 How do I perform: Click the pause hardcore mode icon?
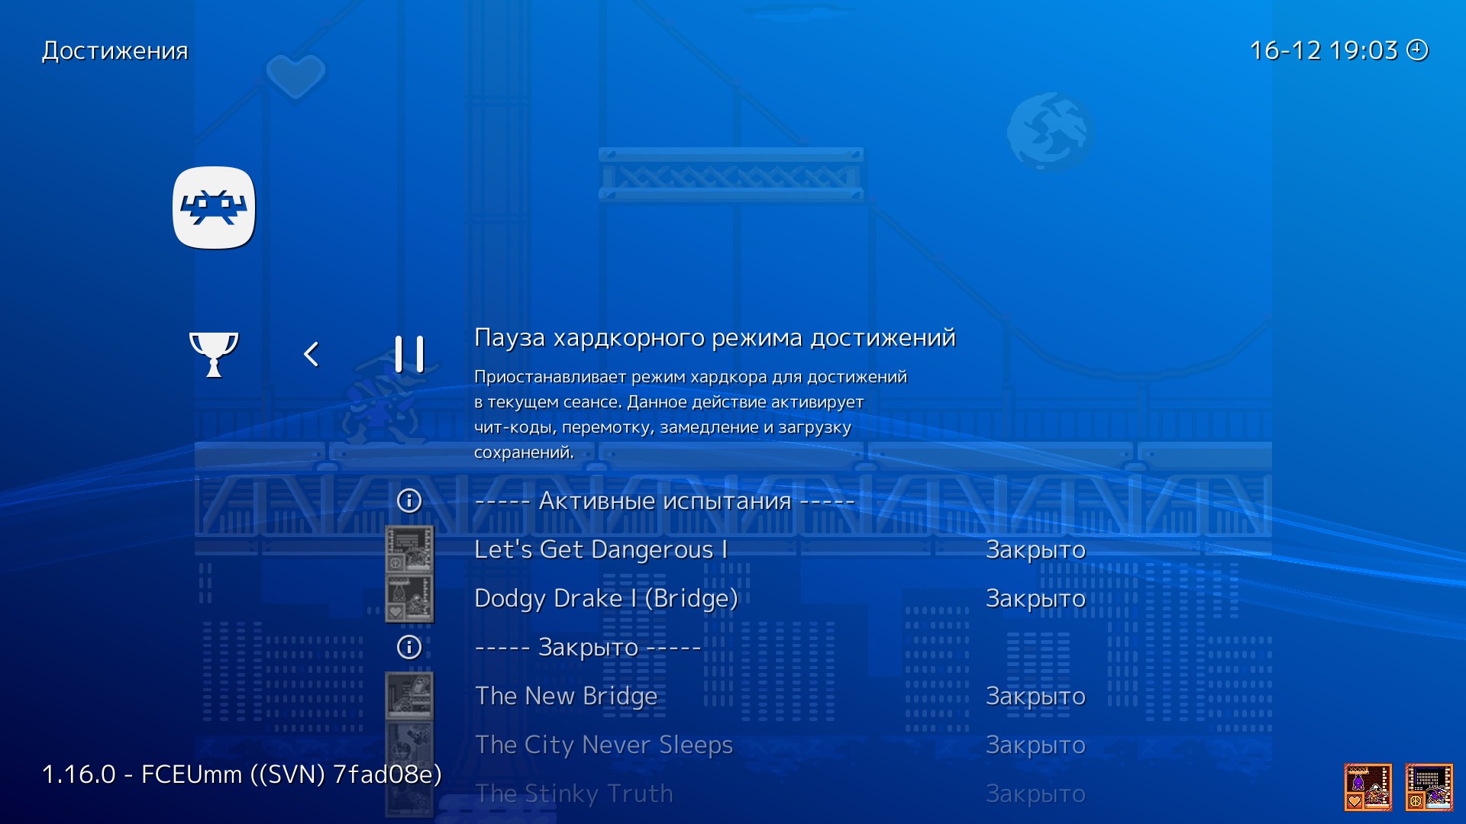click(x=409, y=354)
